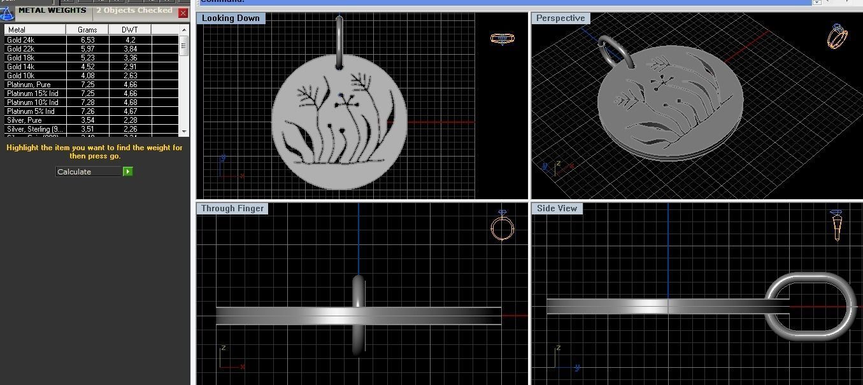Select the Silver, Pure row
Screen dimensions: 863x385
(92, 120)
